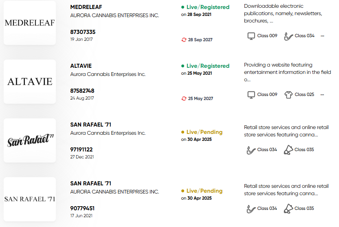This screenshot has width=339, height=227.
Task: Open the ALTAVIE logo thumbnail
Action: pyautogui.click(x=30, y=82)
